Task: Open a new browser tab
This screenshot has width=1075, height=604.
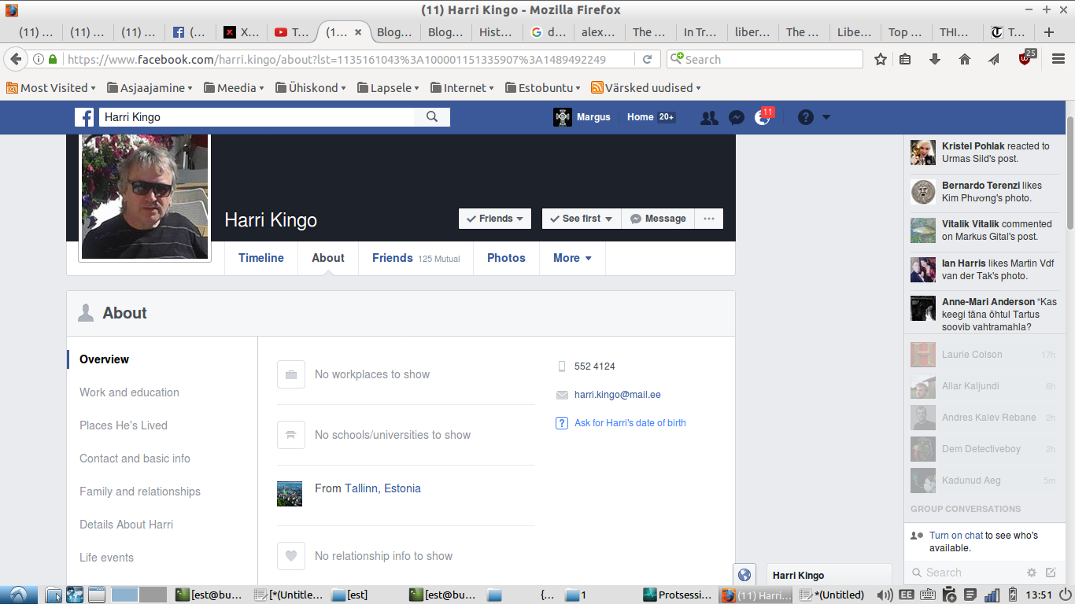Action: (1048, 32)
